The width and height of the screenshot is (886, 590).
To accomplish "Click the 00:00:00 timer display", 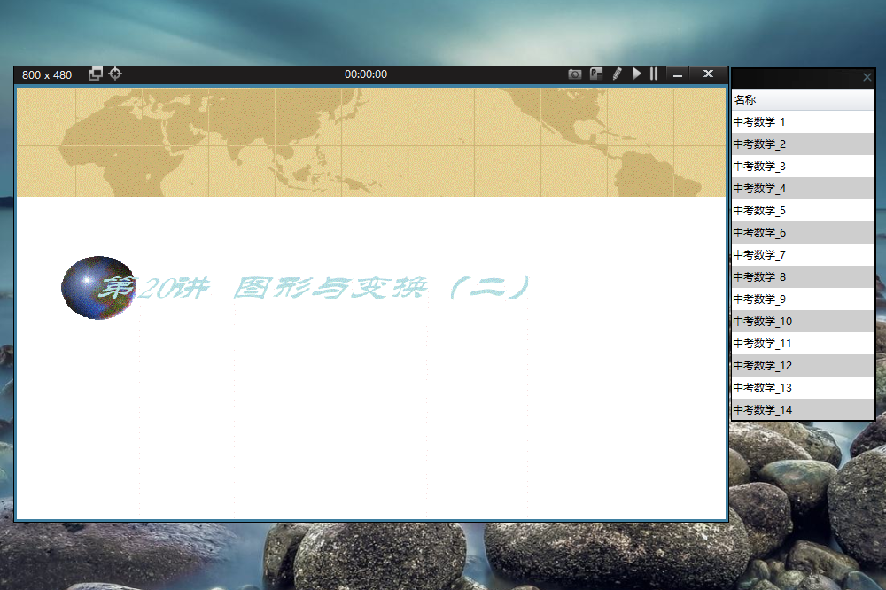I will 366,74.
